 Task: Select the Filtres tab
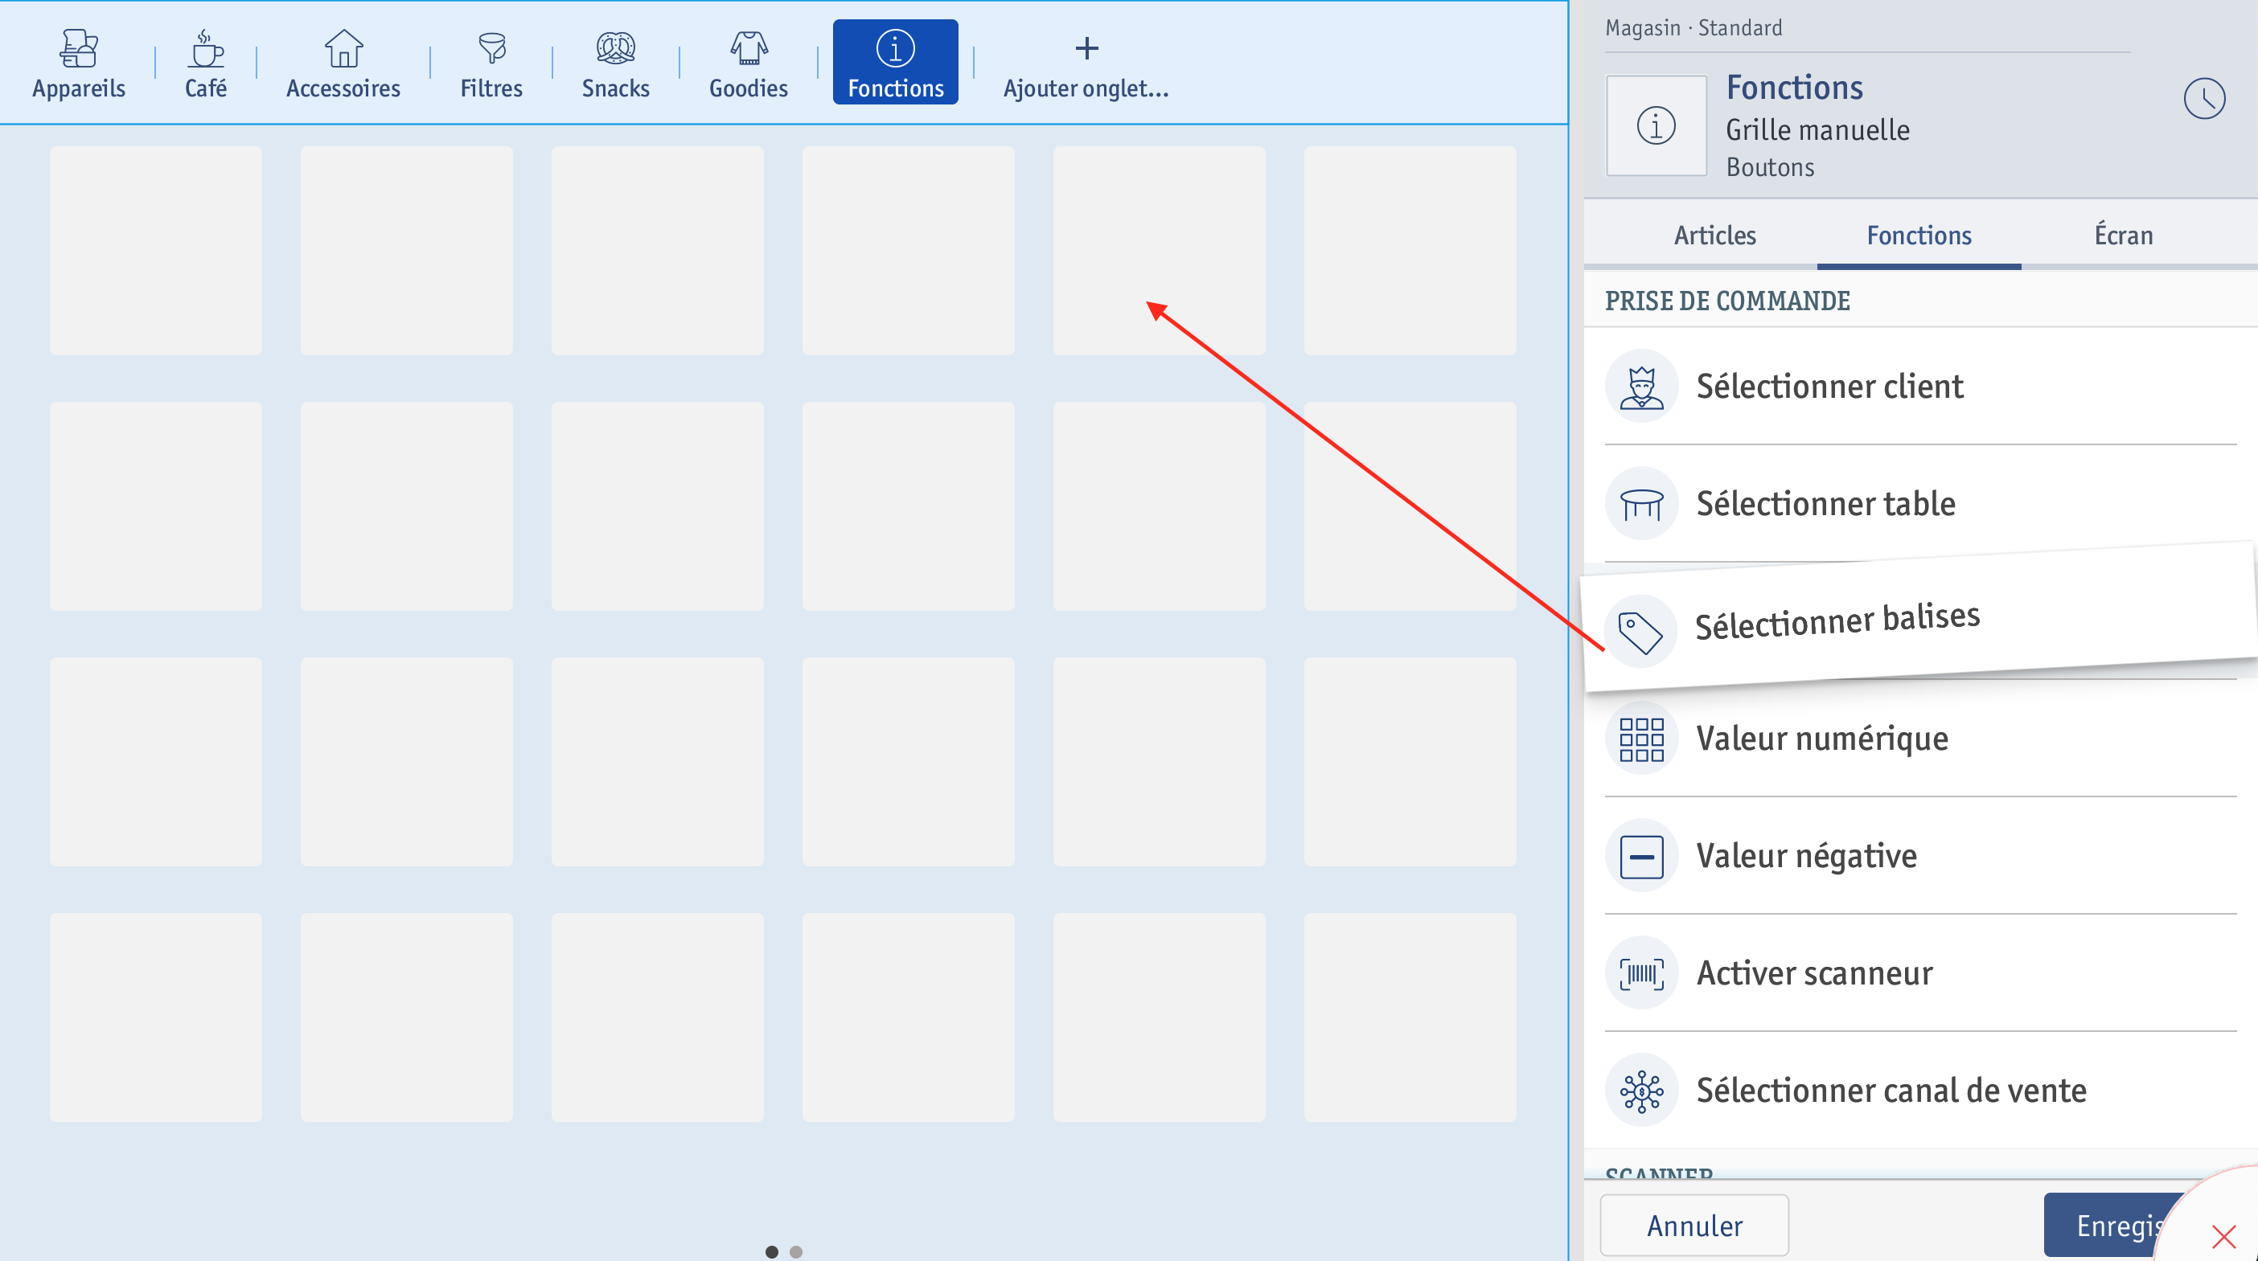pos(491,63)
